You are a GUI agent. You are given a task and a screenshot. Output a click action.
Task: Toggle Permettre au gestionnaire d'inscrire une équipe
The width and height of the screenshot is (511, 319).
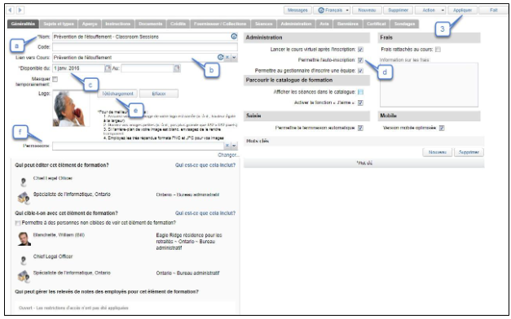click(x=360, y=71)
